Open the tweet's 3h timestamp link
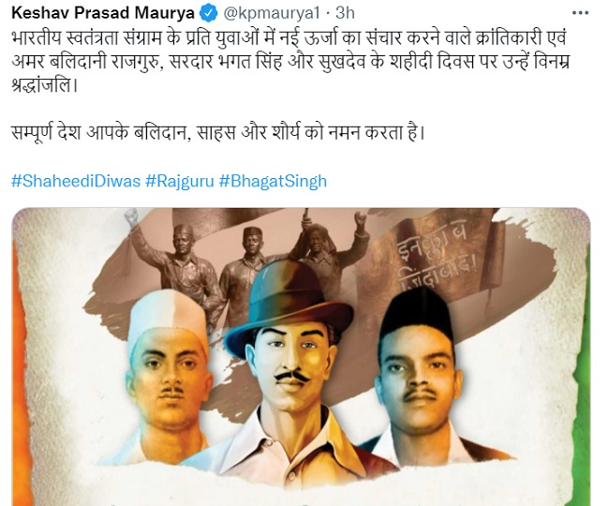Screen dimensions: 609x506 [x=345, y=13]
